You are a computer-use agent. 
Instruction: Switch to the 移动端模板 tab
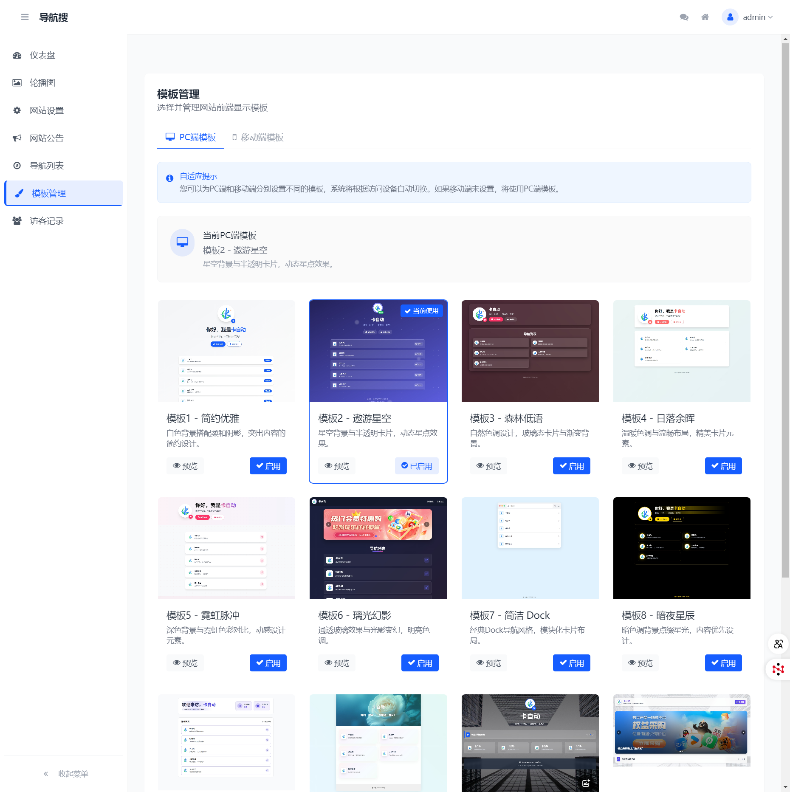coord(258,137)
